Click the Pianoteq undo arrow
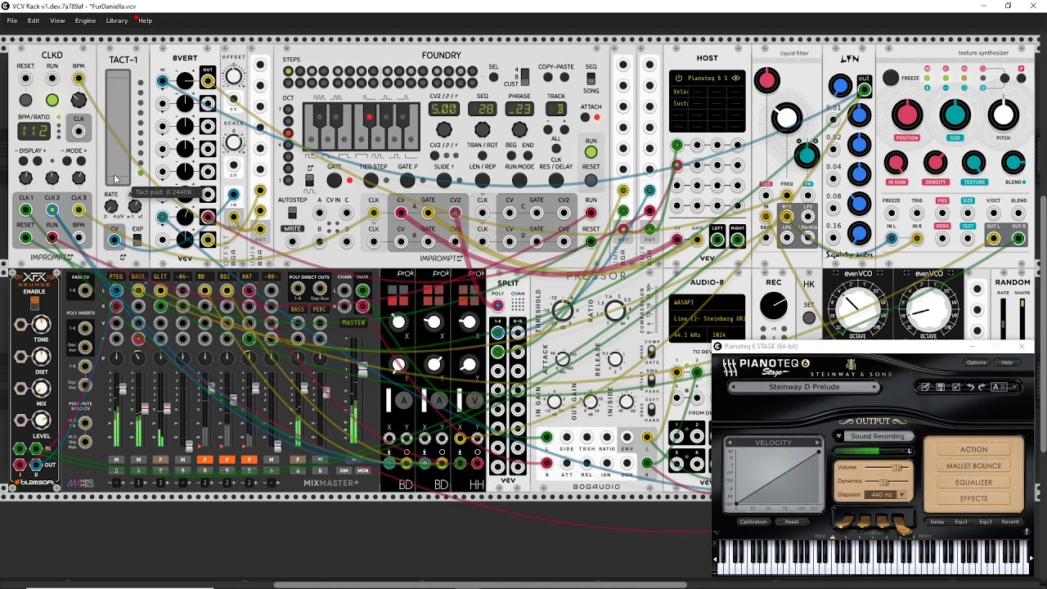This screenshot has width=1047, height=589. coord(970,387)
